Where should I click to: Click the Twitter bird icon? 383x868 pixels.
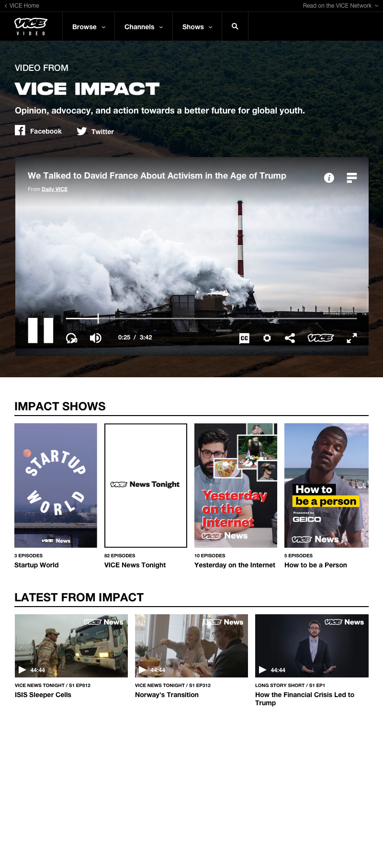(82, 131)
